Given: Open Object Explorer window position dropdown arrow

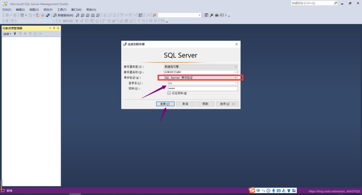Looking at the screenshot, I should click(50, 28).
